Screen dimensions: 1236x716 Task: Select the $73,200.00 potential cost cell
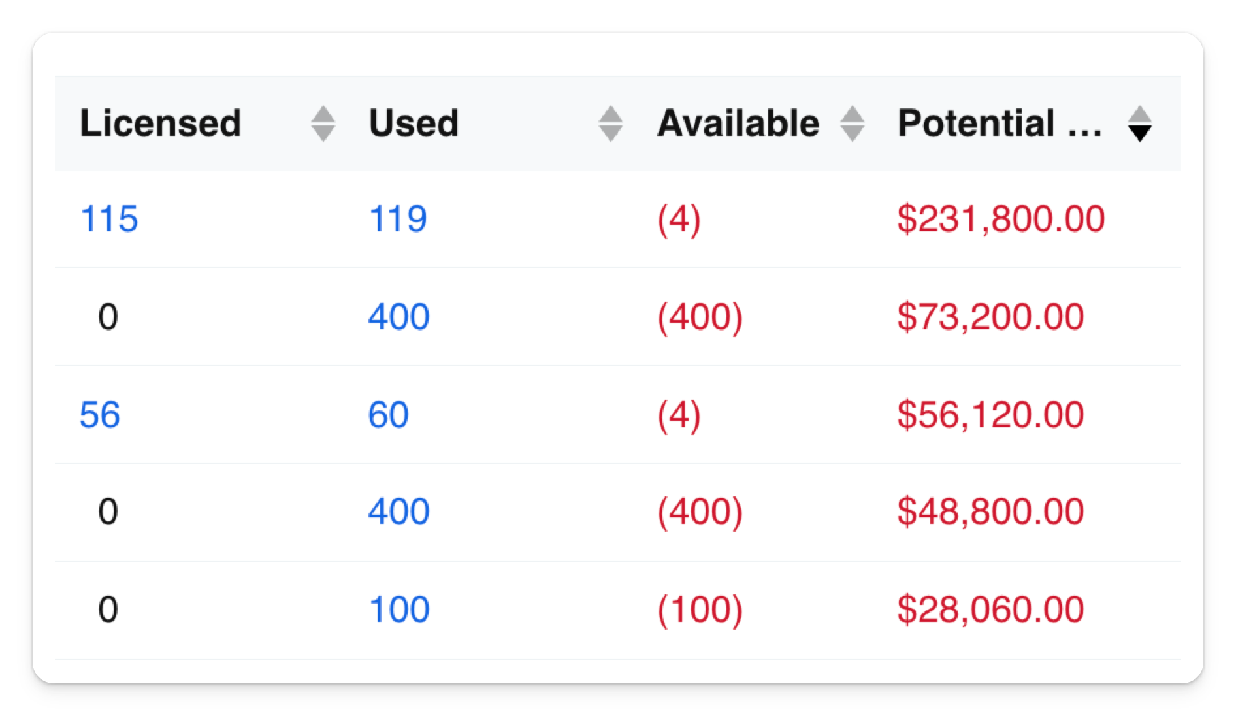(x=990, y=317)
